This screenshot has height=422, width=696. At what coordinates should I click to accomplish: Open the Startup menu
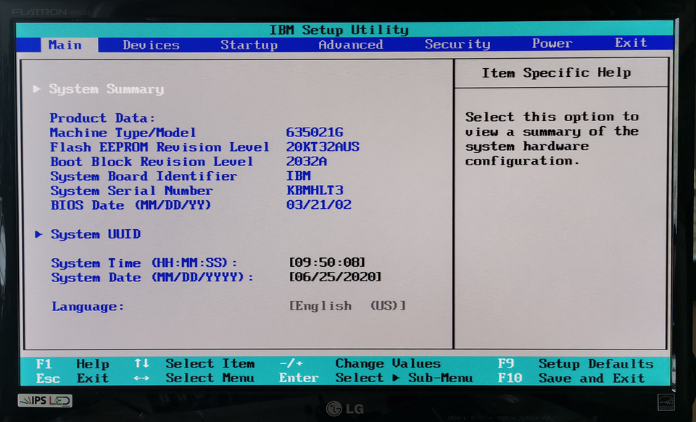coord(249,45)
